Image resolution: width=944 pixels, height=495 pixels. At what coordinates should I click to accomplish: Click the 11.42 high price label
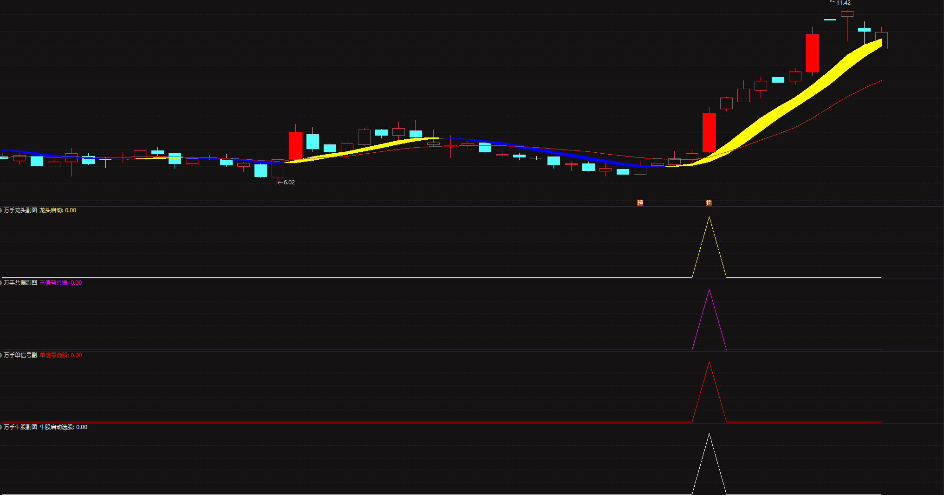point(843,3)
